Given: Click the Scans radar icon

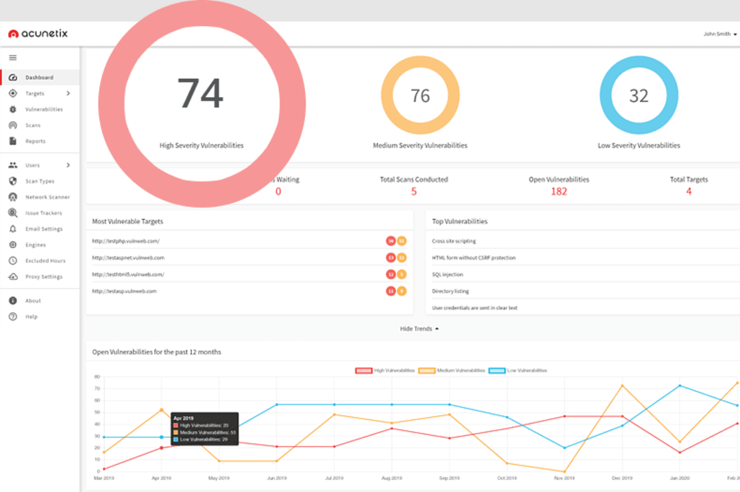Looking at the screenshot, I should (x=12, y=125).
